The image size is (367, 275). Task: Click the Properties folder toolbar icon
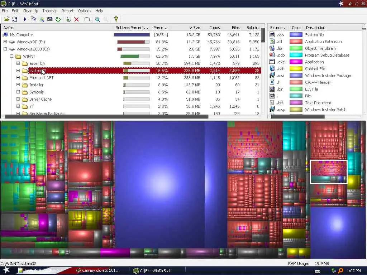(x=87, y=19)
